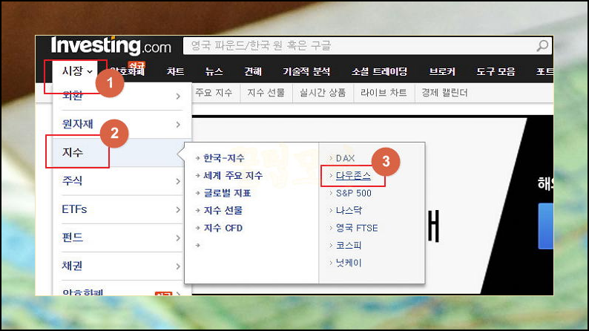Expand the 외환 submenu arrow
This screenshot has width=589, height=331.
(x=178, y=96)
